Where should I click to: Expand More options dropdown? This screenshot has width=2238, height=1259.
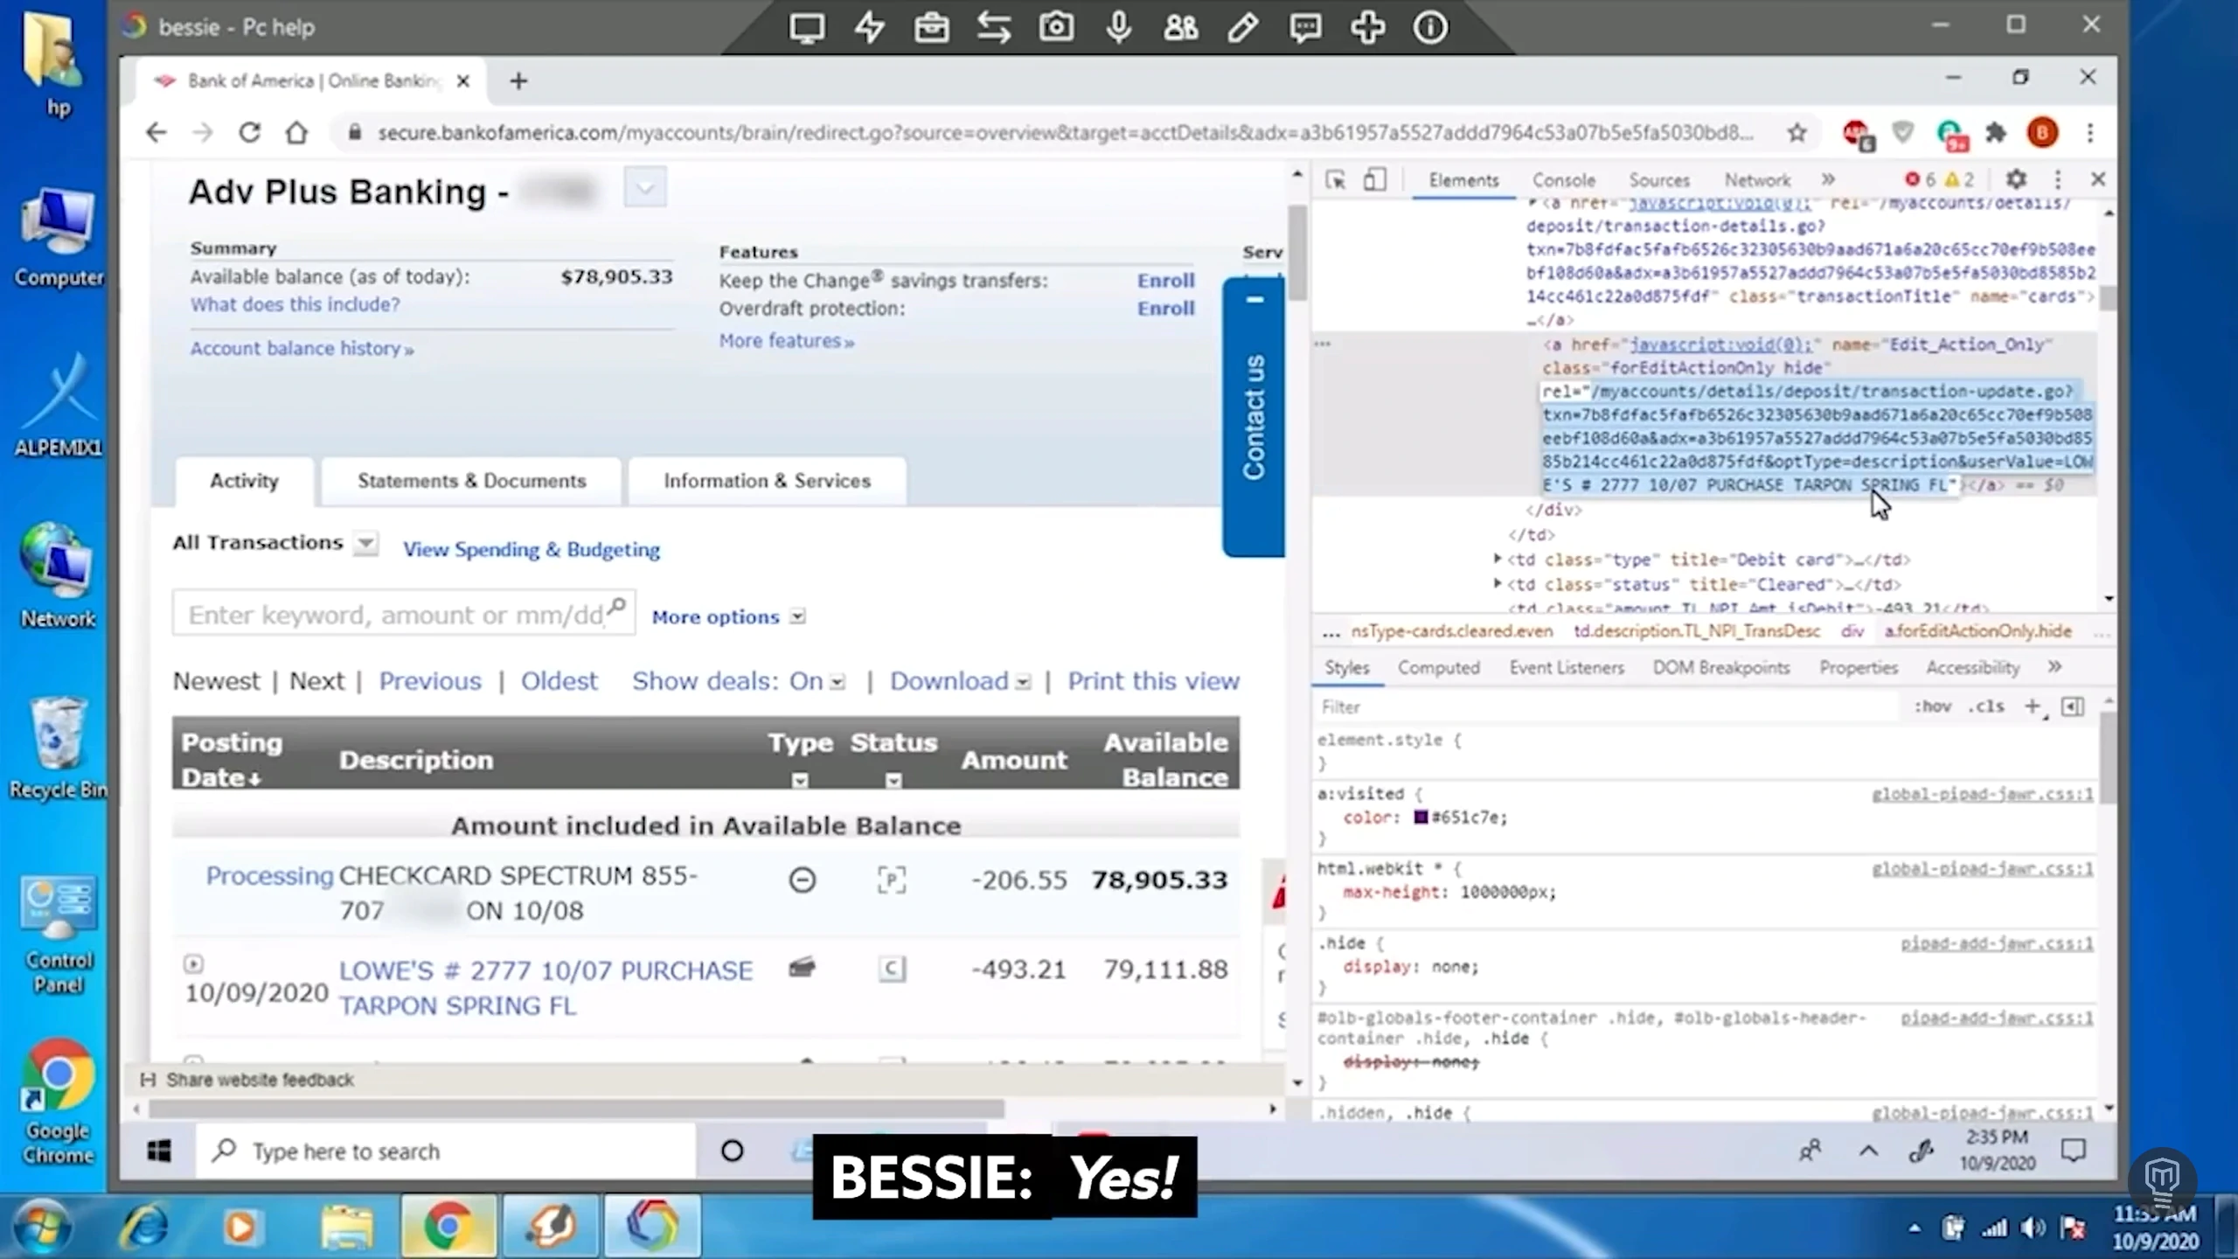[x=797, y=616]
